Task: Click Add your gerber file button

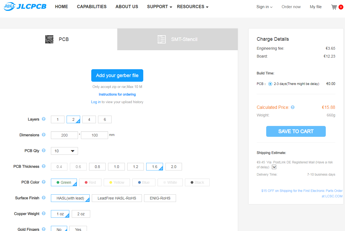Action: tap(117, 75)
